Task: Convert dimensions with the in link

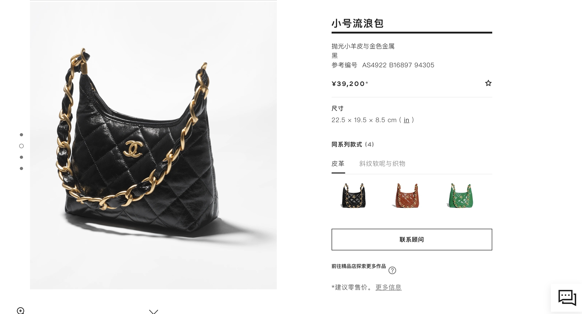Action: pos(406,120)
